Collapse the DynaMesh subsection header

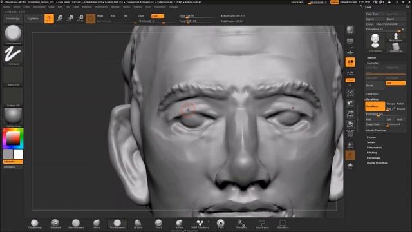(x=372, y=99)
